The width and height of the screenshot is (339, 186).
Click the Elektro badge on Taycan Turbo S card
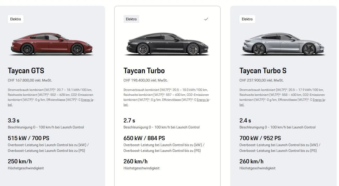coord(247,19)
